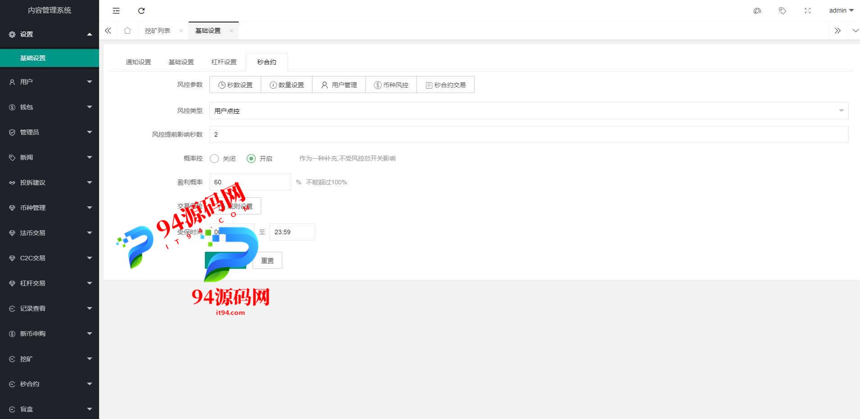Open the home tab icon
Viewport: 860px width, 419px height.
(127, 31)
